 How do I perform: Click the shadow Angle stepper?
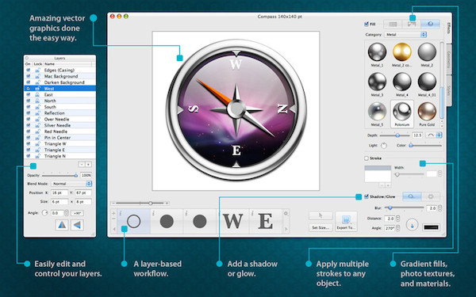click(x=398, y=228)
